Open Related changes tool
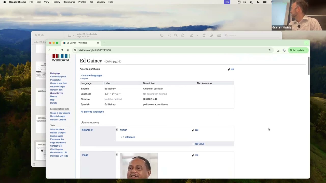Image resolution: width=326 pixels, height=183 pixels. click(58, 133)
